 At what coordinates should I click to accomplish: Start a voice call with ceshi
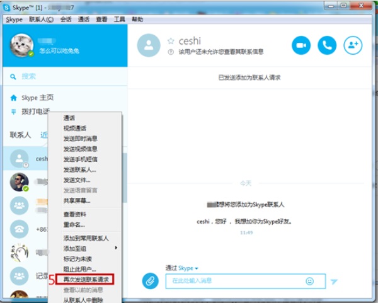(327, 45)
